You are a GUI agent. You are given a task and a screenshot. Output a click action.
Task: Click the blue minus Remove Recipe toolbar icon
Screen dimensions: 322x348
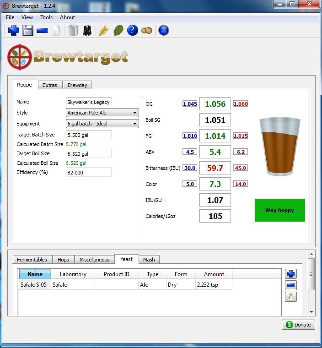pos(42,30)
